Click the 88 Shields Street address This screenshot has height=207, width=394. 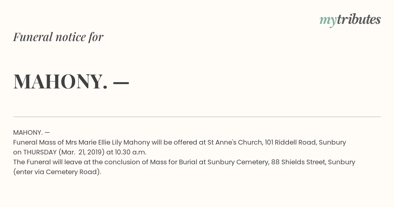(297, 162)
